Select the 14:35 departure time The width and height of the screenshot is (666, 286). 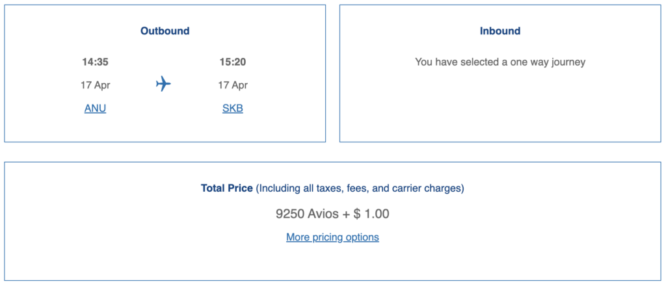(x=95, y=62)
